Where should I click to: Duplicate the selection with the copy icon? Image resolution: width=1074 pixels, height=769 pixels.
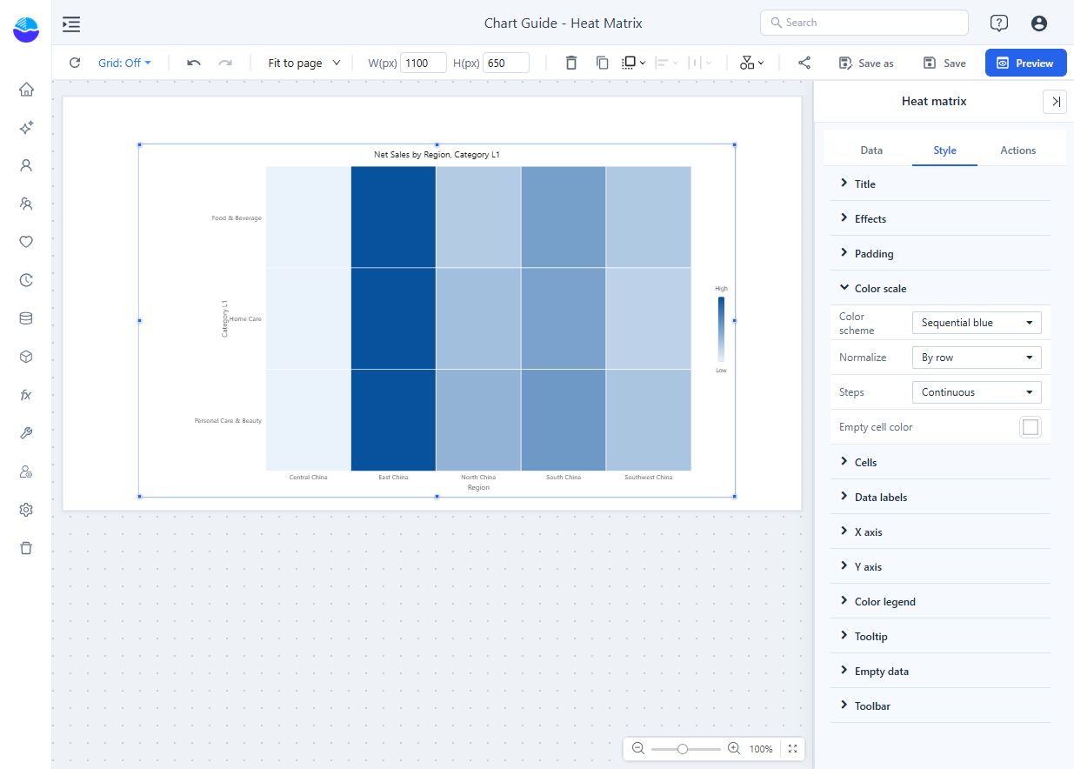[602, 63]
